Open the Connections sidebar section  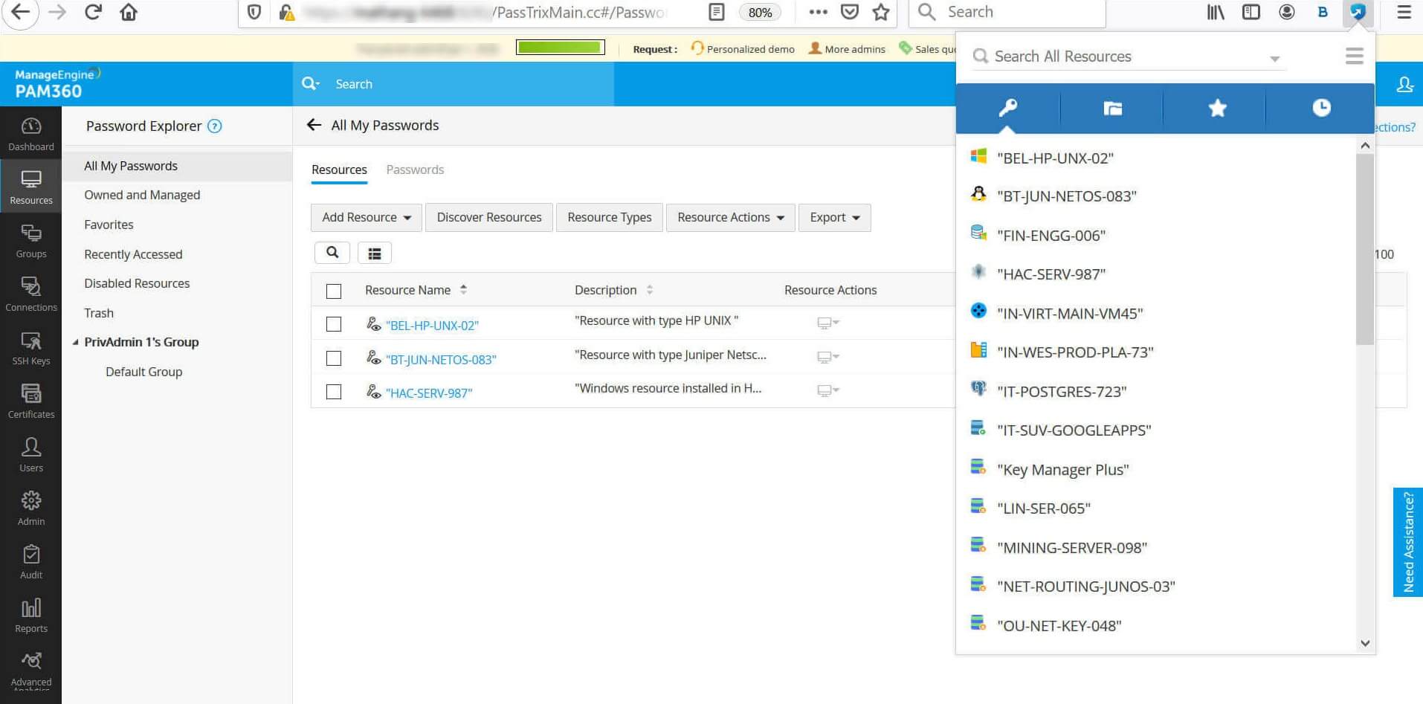[30, 294]
